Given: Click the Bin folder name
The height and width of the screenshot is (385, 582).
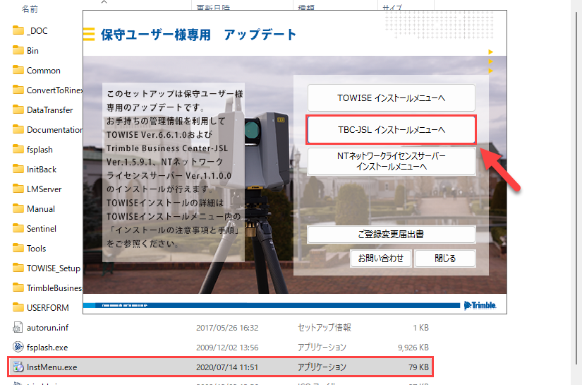Looking at the screenshot, I should click(x=32, y=51).
